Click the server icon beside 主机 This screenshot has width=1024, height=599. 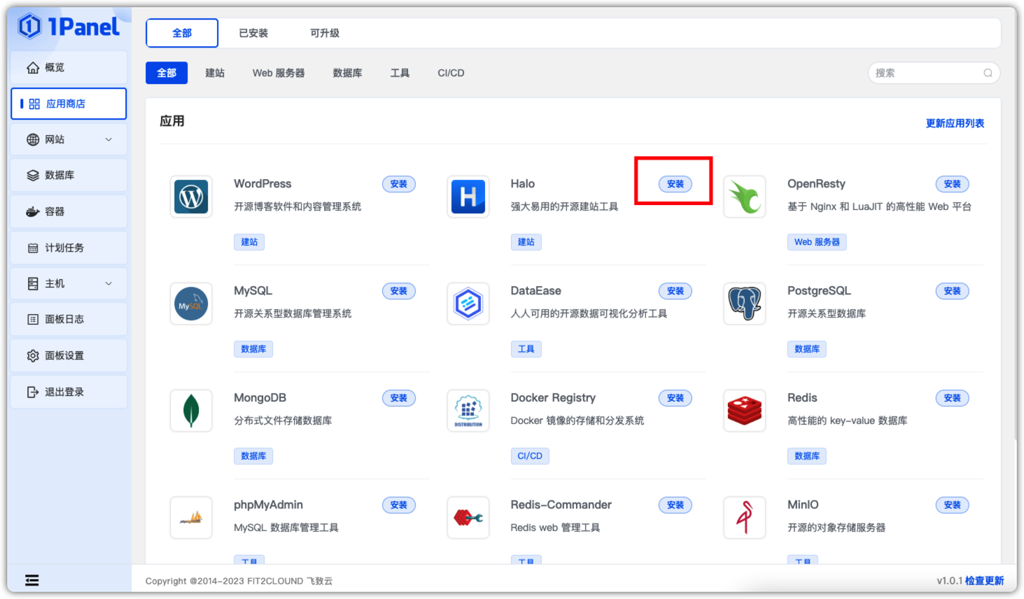pyautogui.click(x=33, y=283)
